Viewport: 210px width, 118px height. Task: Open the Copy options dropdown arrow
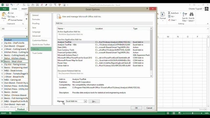coord(17,17)
